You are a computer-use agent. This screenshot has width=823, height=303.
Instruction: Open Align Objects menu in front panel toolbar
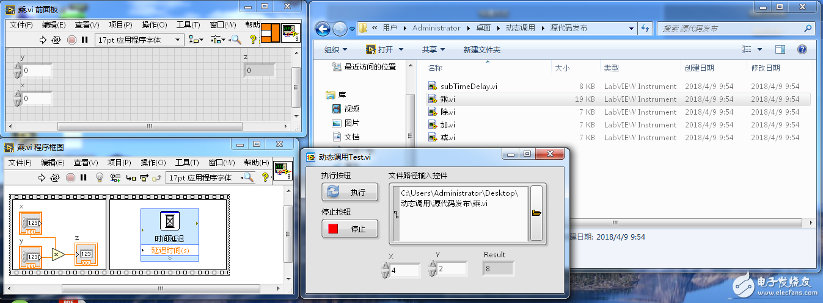[196, 40]
